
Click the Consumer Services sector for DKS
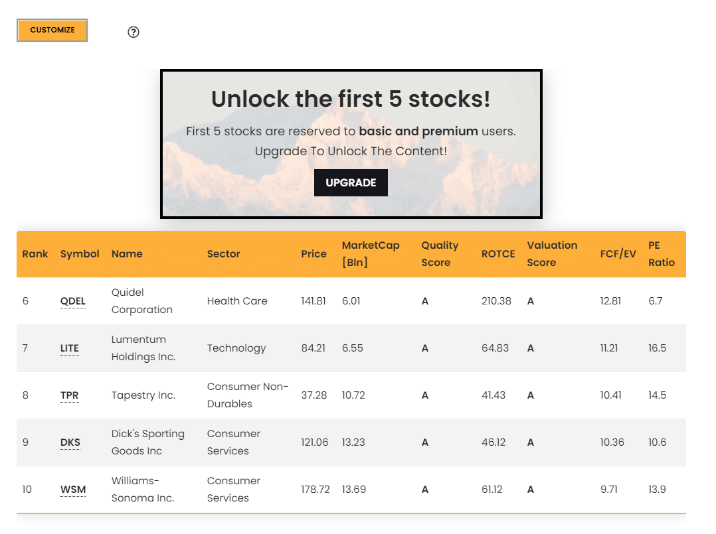(x=234, y=442)
